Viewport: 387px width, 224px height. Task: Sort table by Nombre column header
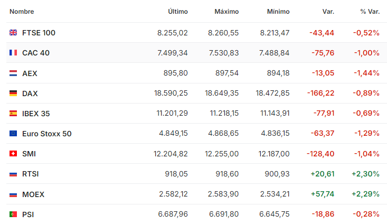point(22,12)
